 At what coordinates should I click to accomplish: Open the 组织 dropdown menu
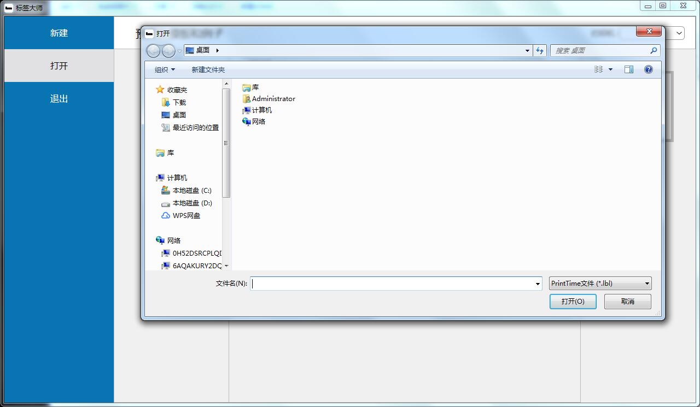[165, 69]
